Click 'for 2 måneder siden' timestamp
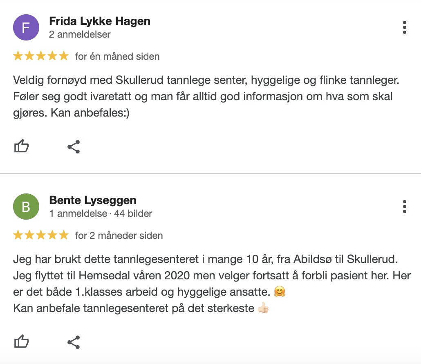This screenshot has height=364, width=421. [119, 235]
